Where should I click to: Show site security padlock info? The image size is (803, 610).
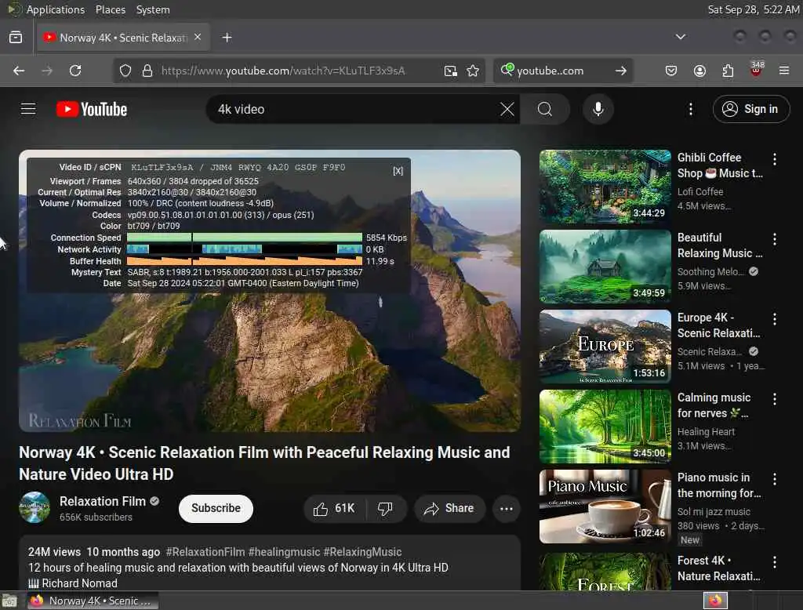(147, 71)
